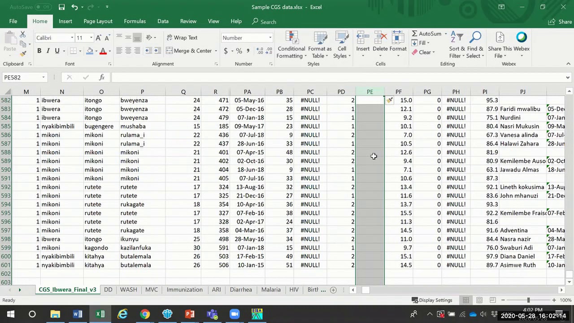Image resolution: width=574 pixels, height=323 pixels.
Task: Click the AutoSum sigma icon
Action: point(415,34)
